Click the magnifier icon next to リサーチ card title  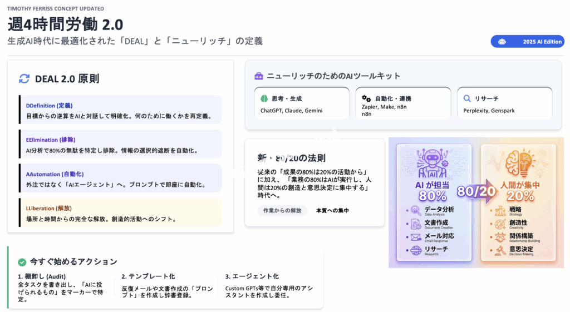[468, 98]
